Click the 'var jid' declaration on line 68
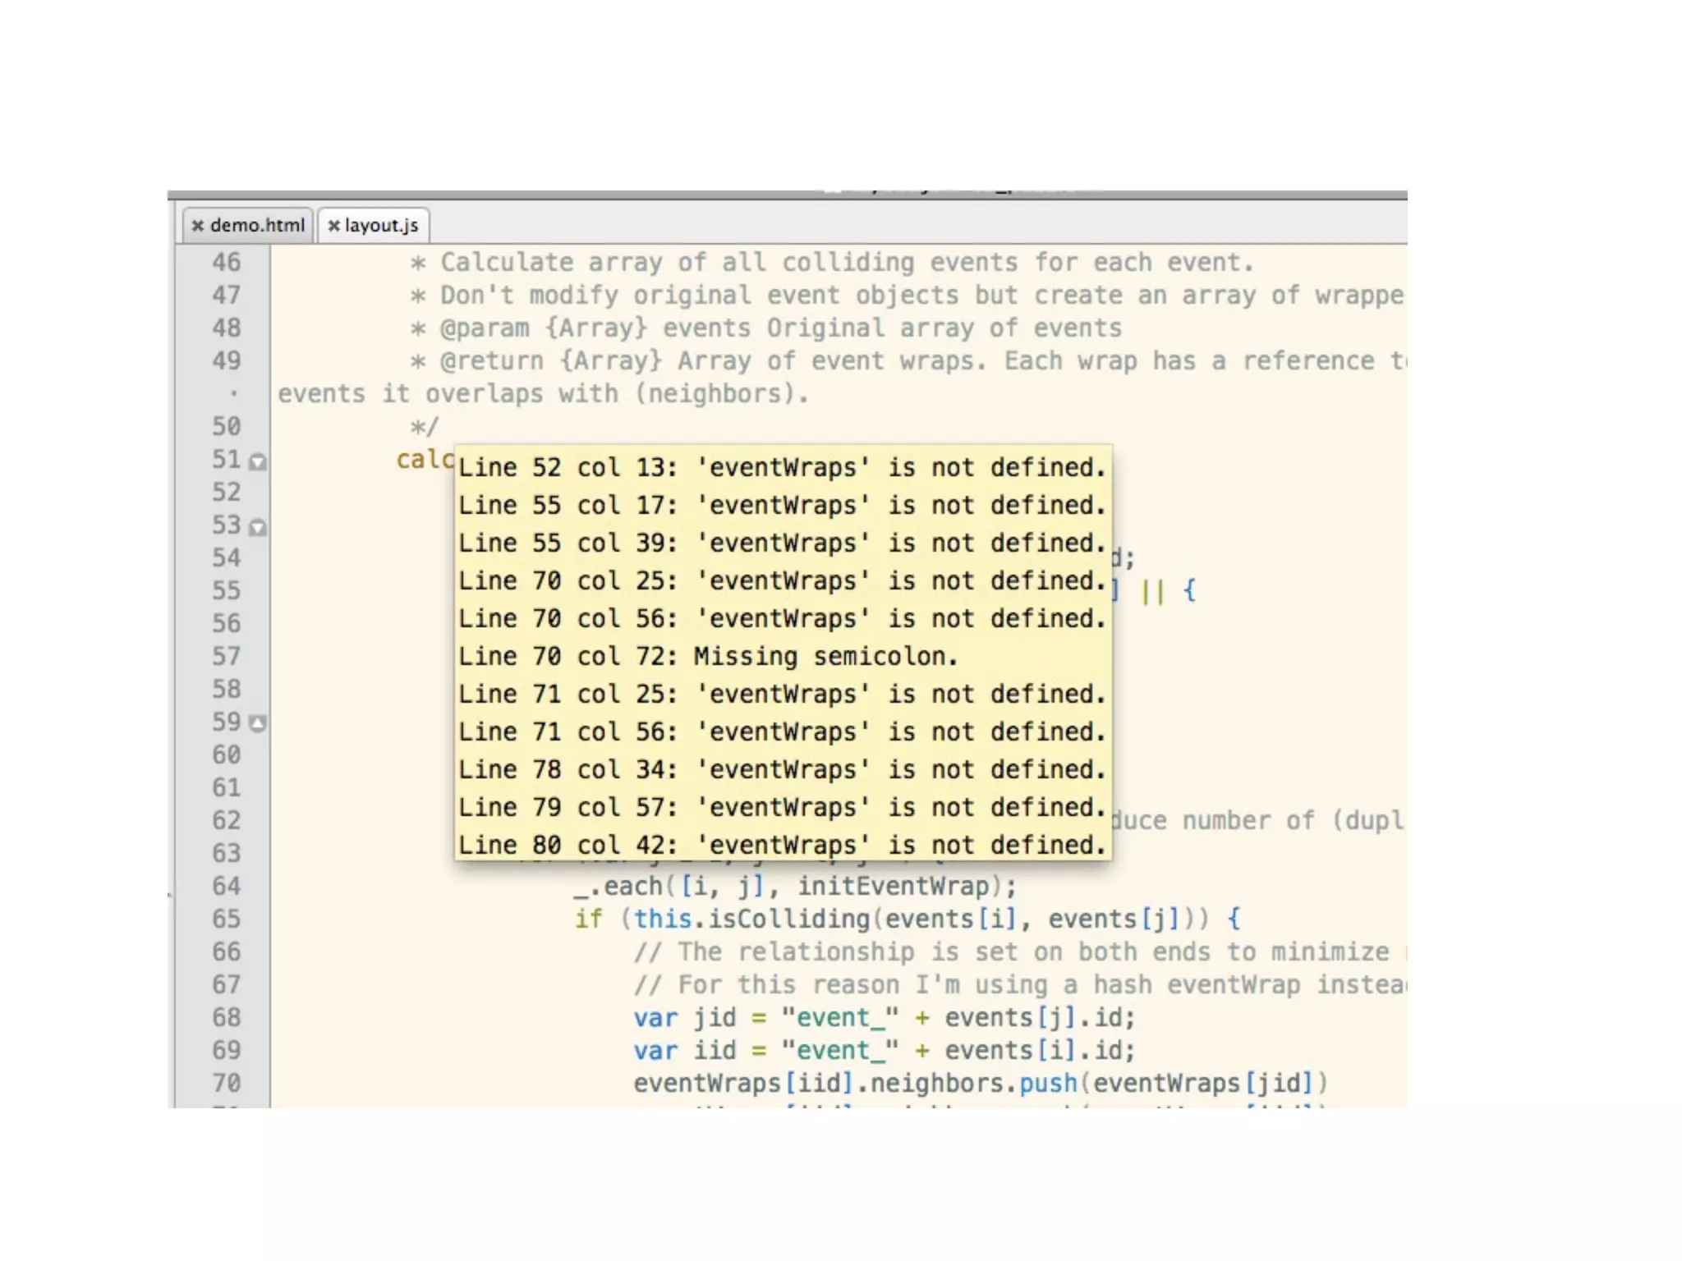The image size is (1682, 1261). coord(685,1017)
